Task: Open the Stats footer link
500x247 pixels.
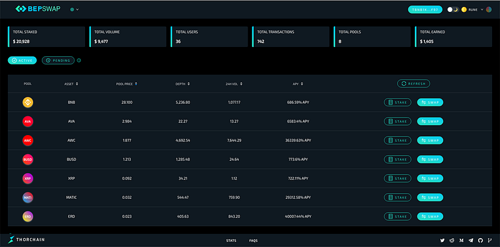Action: tap(231, 241)
